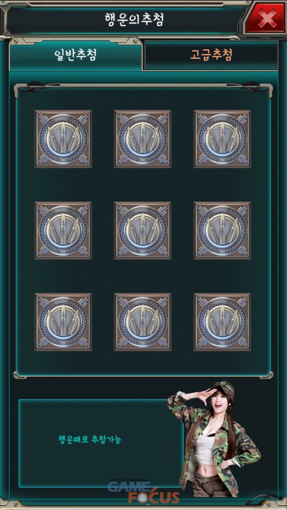Choose the top-right bullet card
The width and height of the screenshot is (287, 510).
pos(222,139)
